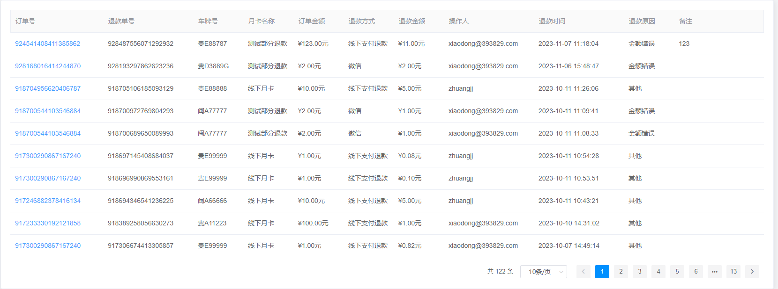The image size is (778, 289).
Task: View order 918704956620406787 details
Action: tap(47, 88)
